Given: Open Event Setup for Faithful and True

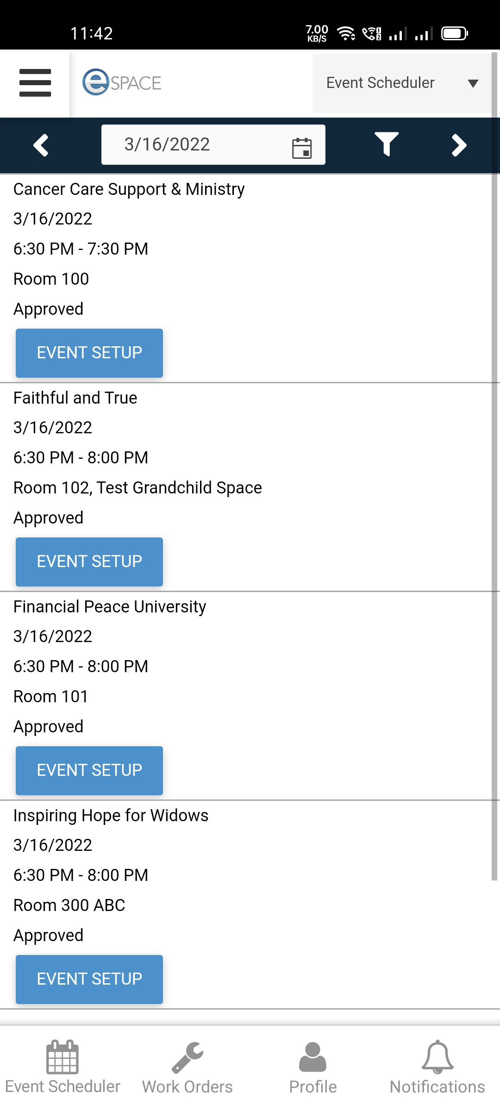Looking at the screenshot, I should click(x=89, y=562).
